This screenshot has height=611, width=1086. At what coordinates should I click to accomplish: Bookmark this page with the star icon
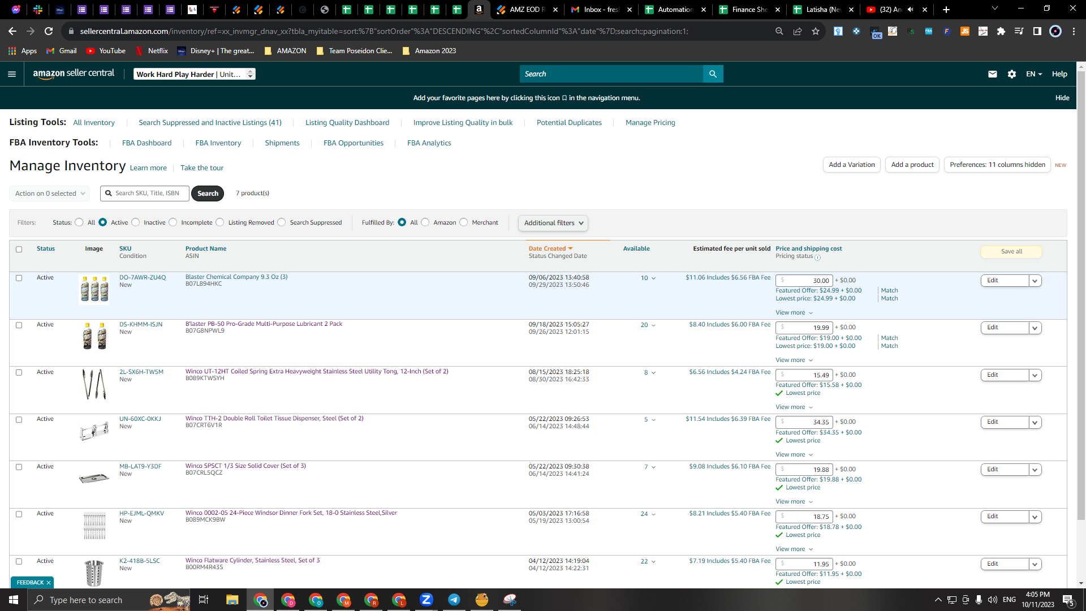tap(816, 31)
